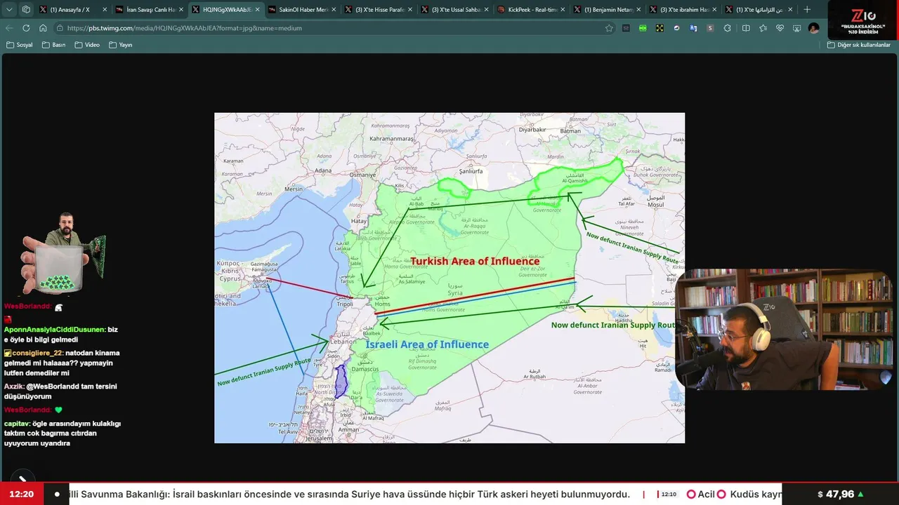Click the $ 47,96 price ticker
Image resolution: width=899 pixels, height=505 pixels.
point(840,494)
